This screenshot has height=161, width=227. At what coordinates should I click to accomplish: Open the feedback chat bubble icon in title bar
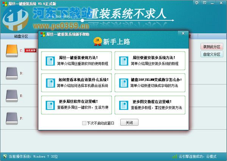click(x=197, y=3)
